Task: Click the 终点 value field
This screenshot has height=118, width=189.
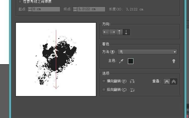Action: tap(91, 9)
